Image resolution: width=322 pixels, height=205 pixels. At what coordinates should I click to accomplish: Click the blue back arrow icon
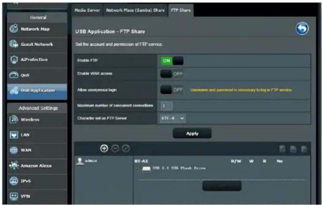(x=302, y=29)
